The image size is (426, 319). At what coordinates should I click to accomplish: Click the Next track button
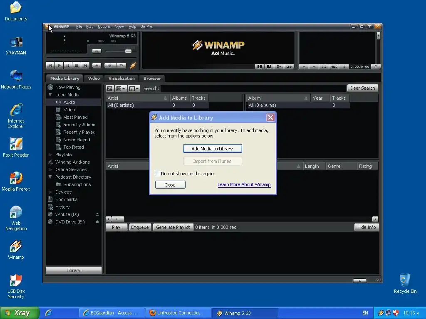(85, 65)
